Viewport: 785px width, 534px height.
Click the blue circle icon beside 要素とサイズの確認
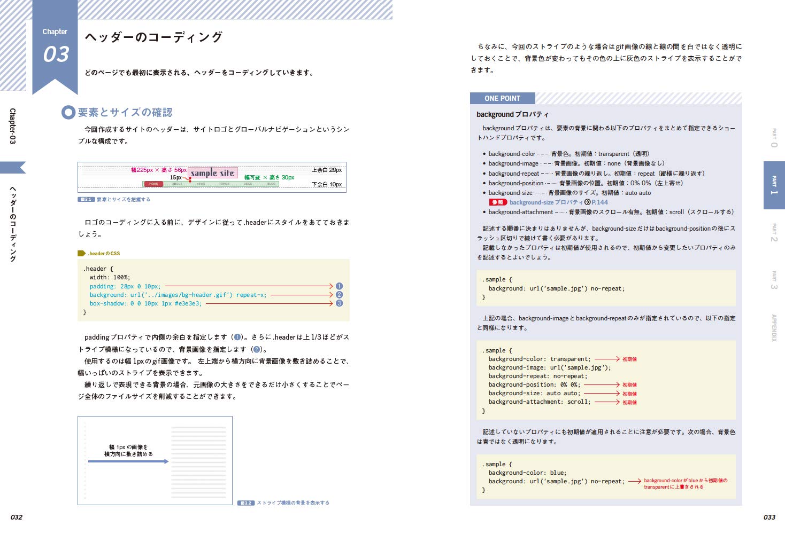[68, 112]
